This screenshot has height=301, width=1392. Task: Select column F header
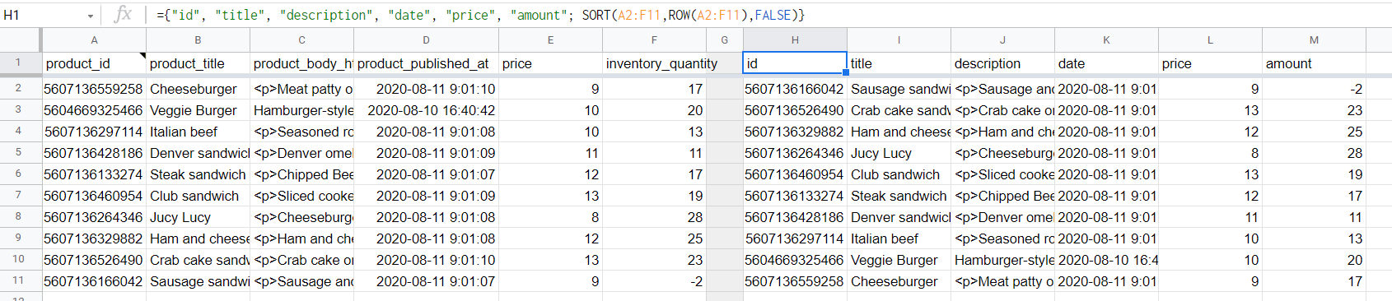point(654,39)
